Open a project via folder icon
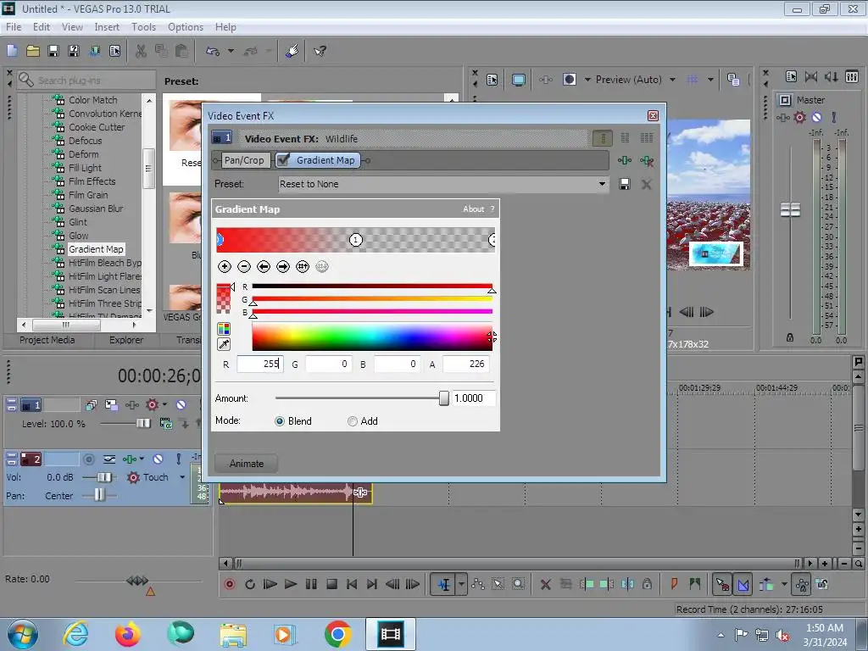This screenshot has width=868, height=651. pyautogui.click(x=33, y=51)
